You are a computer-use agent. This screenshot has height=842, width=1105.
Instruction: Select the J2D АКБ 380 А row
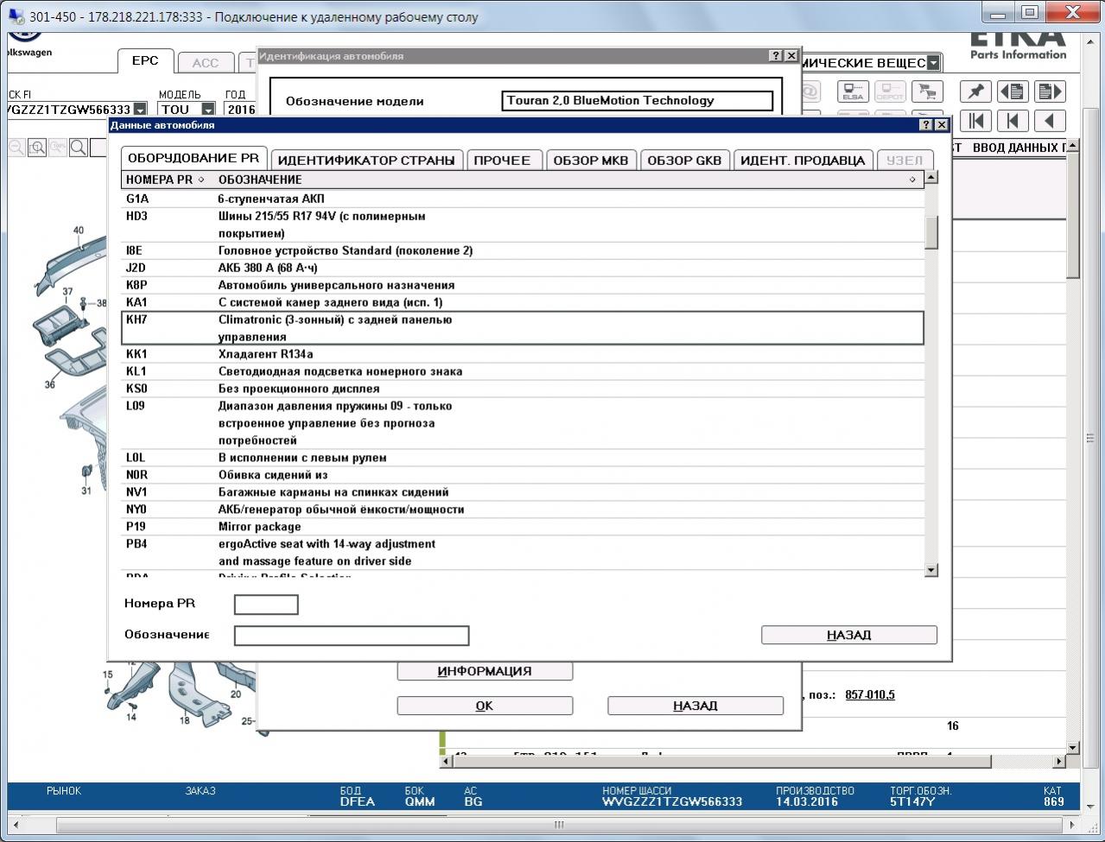tap(523, 268)
